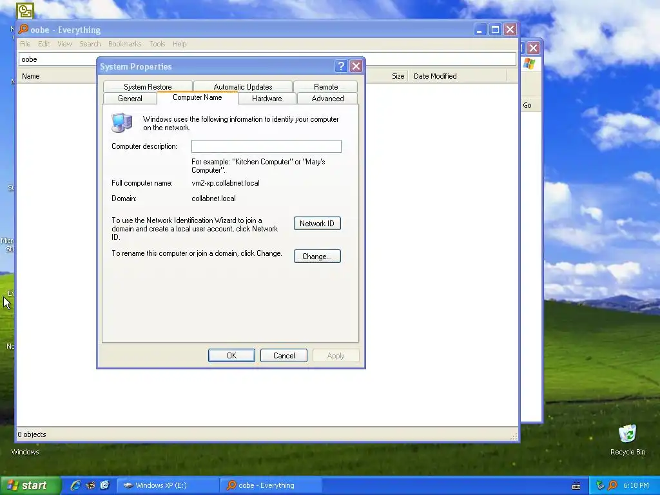Switch to the General tab
The image size is (660, 495).
click(x=130, y=99)
